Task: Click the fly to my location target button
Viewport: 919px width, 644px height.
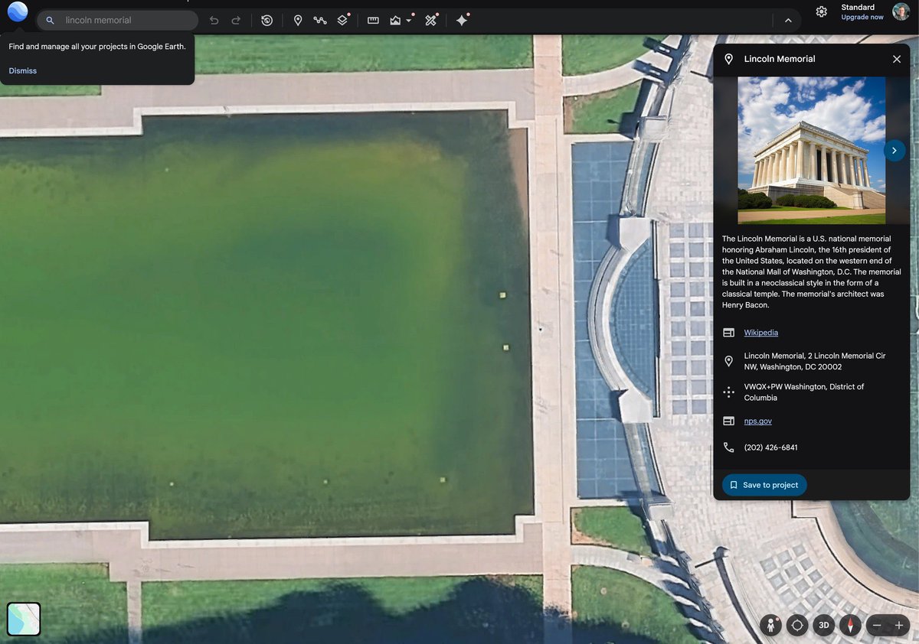Action: click(797, 625)
